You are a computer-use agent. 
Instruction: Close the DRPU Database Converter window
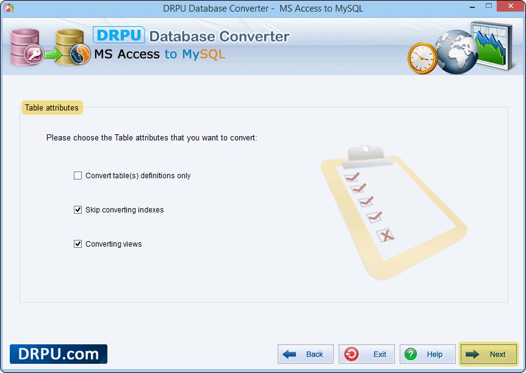click(510, 6)
